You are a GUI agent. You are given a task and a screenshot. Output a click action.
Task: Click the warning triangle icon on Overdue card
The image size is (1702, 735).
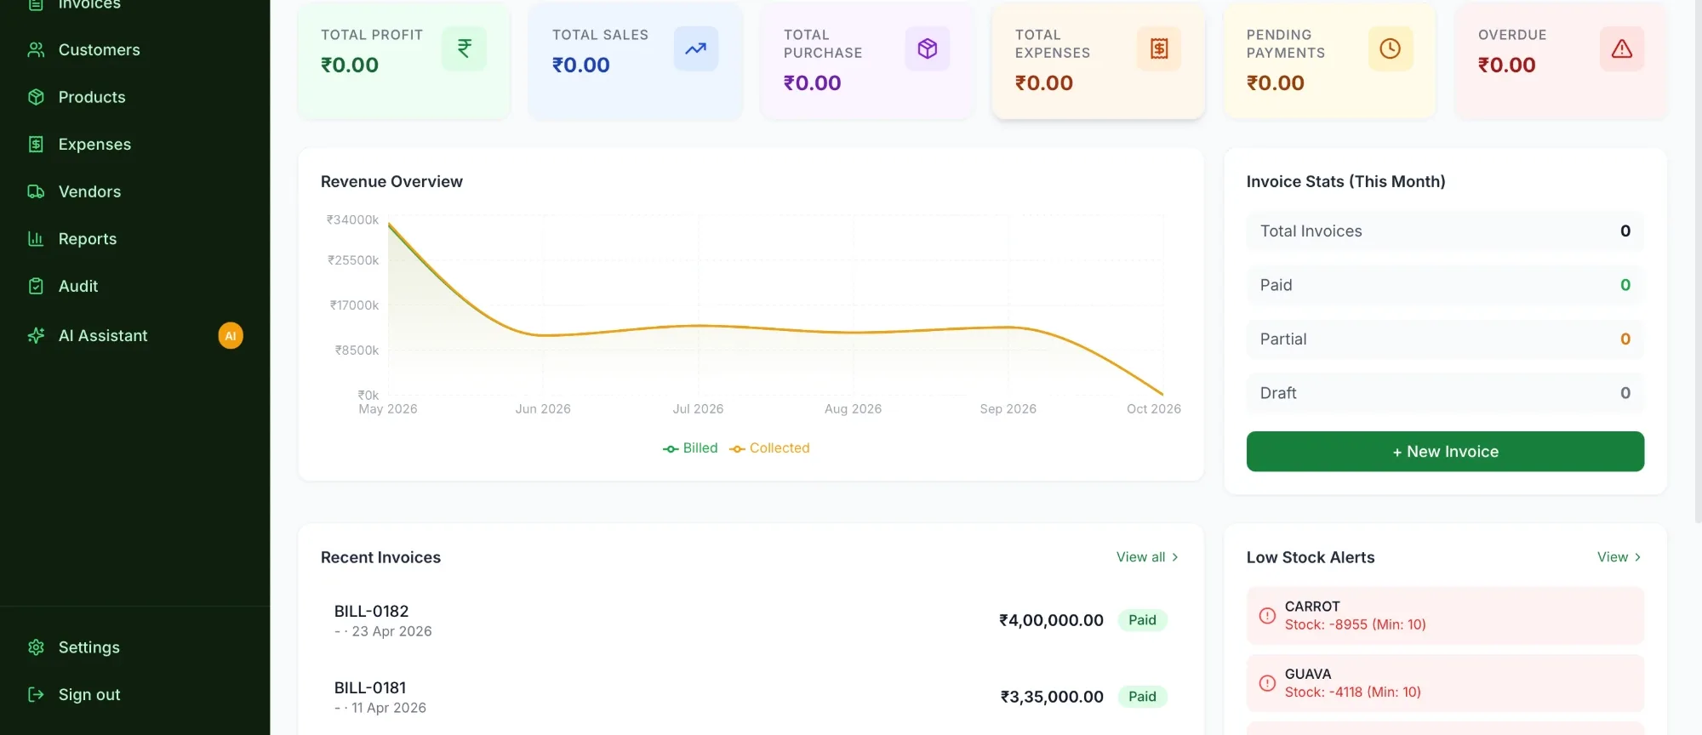click(1622, 48)
